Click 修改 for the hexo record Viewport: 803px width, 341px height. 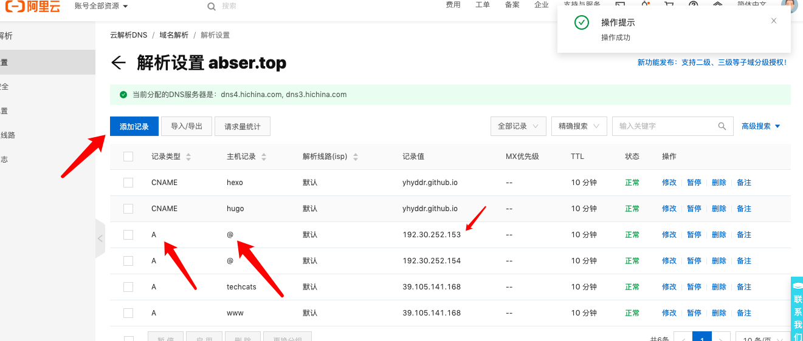[669, 183]
